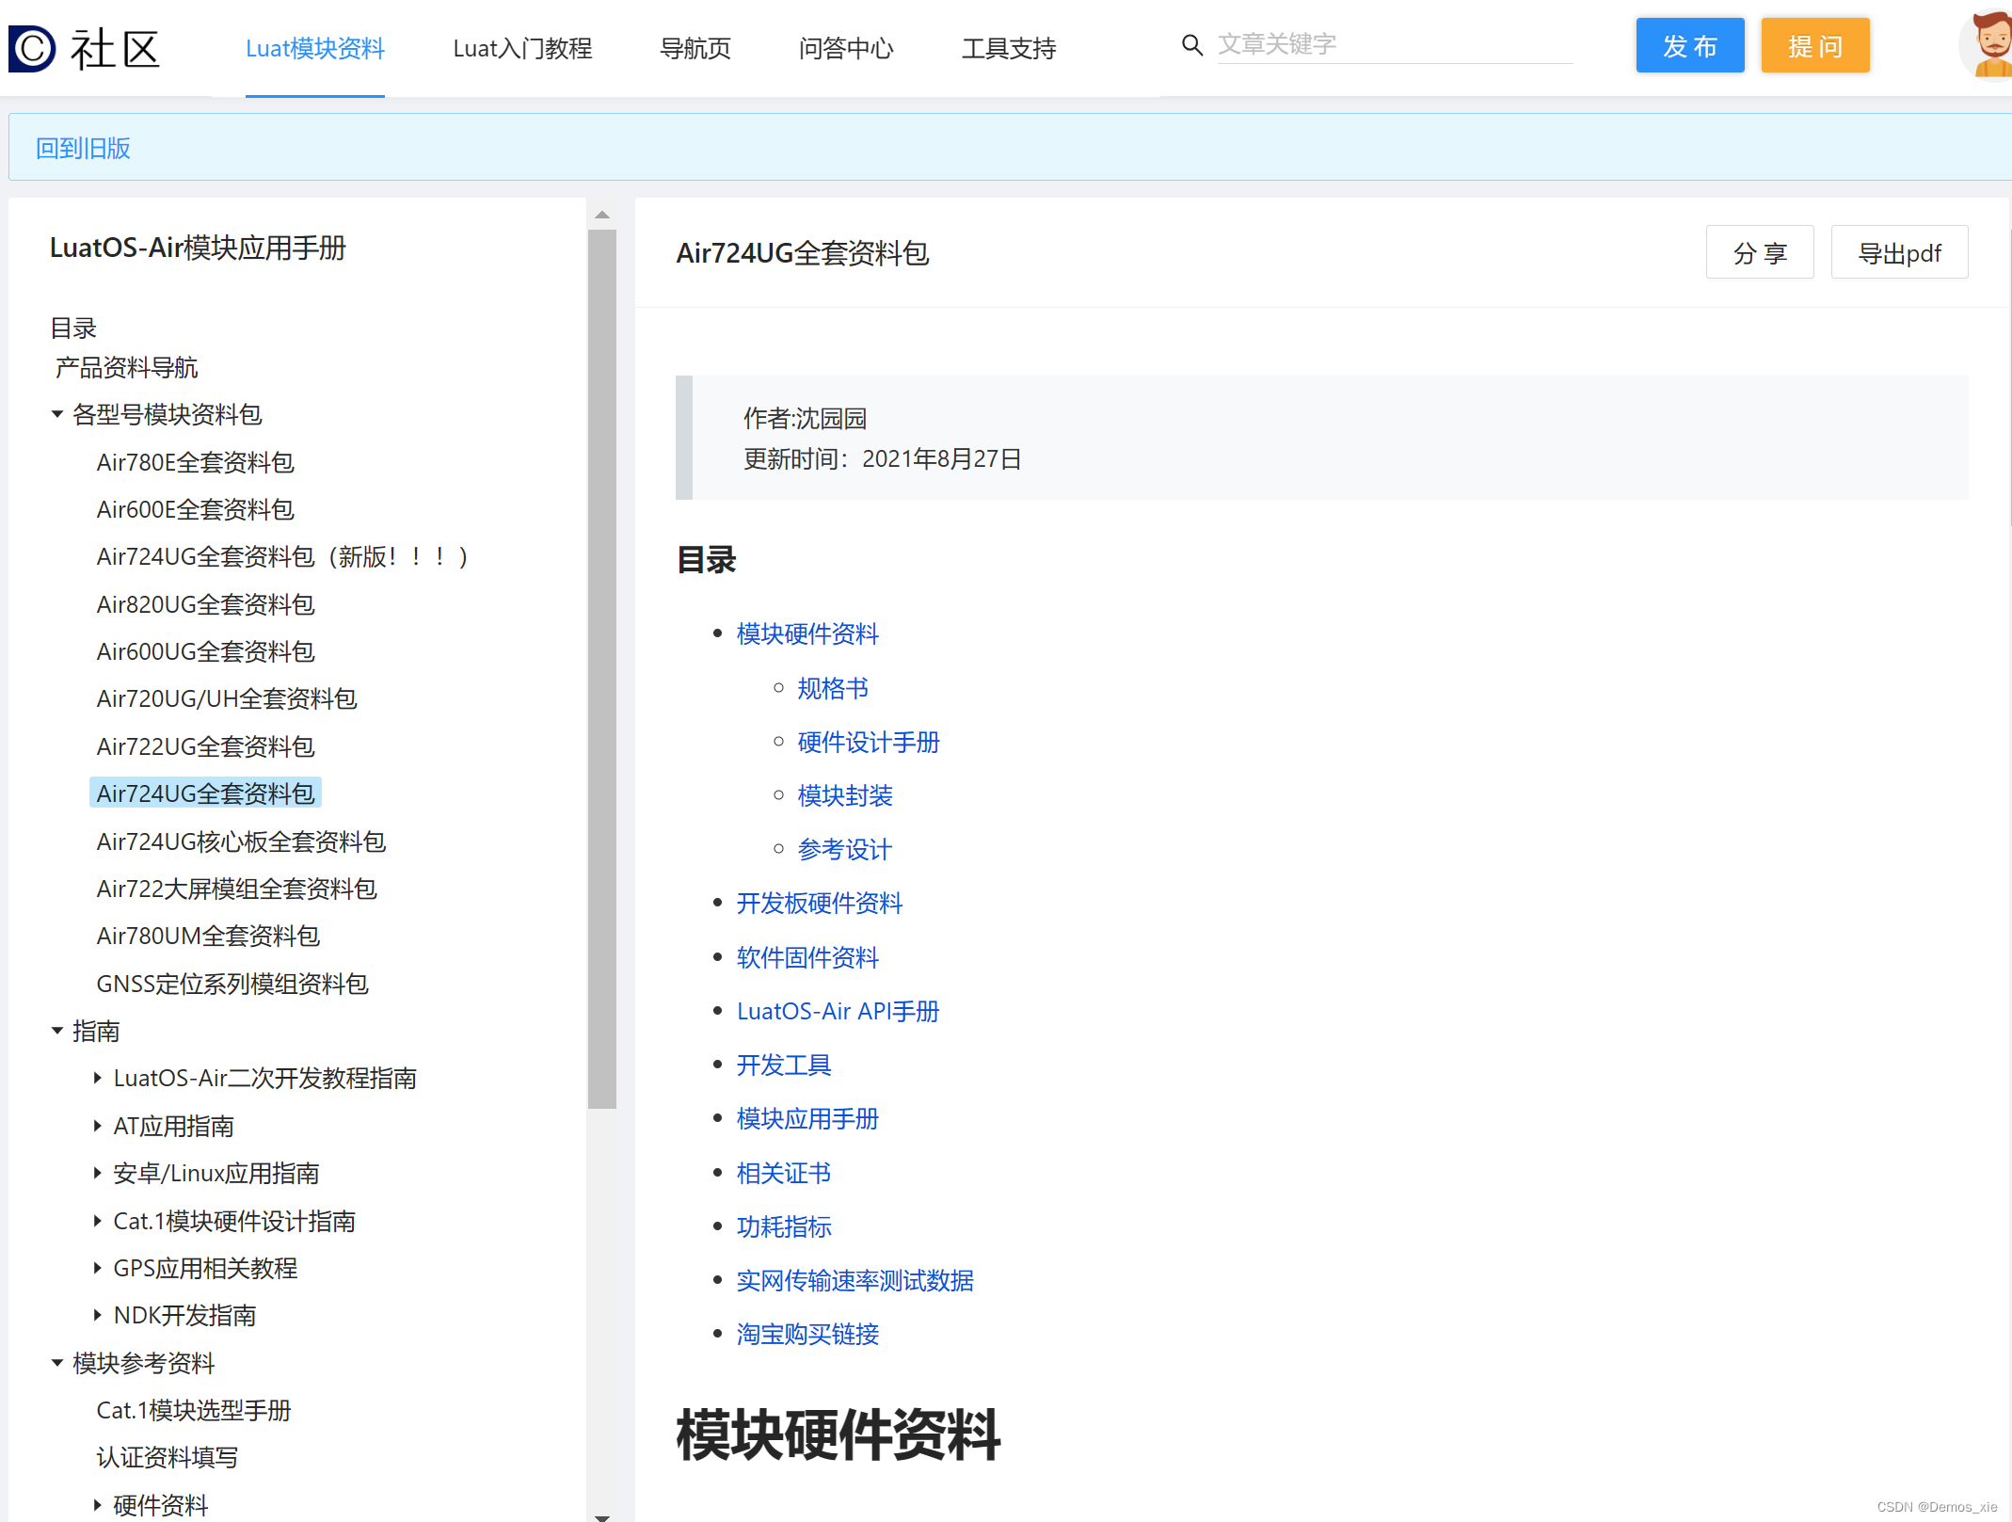Screen dimensions: 2012x1522
Task: Switch to Luat模块资料 tab
Action: pos(315,49)
